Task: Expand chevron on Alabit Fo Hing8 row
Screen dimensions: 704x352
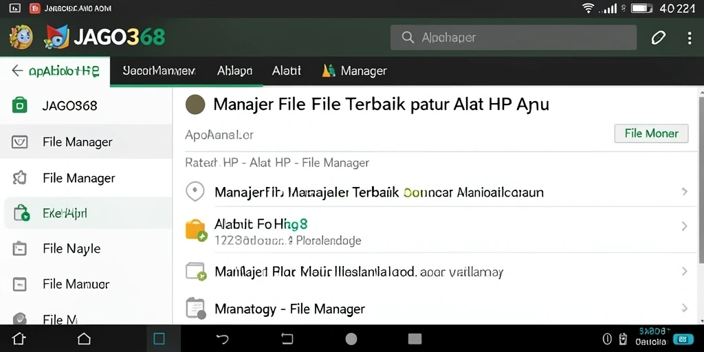Action: pos(685,226)
